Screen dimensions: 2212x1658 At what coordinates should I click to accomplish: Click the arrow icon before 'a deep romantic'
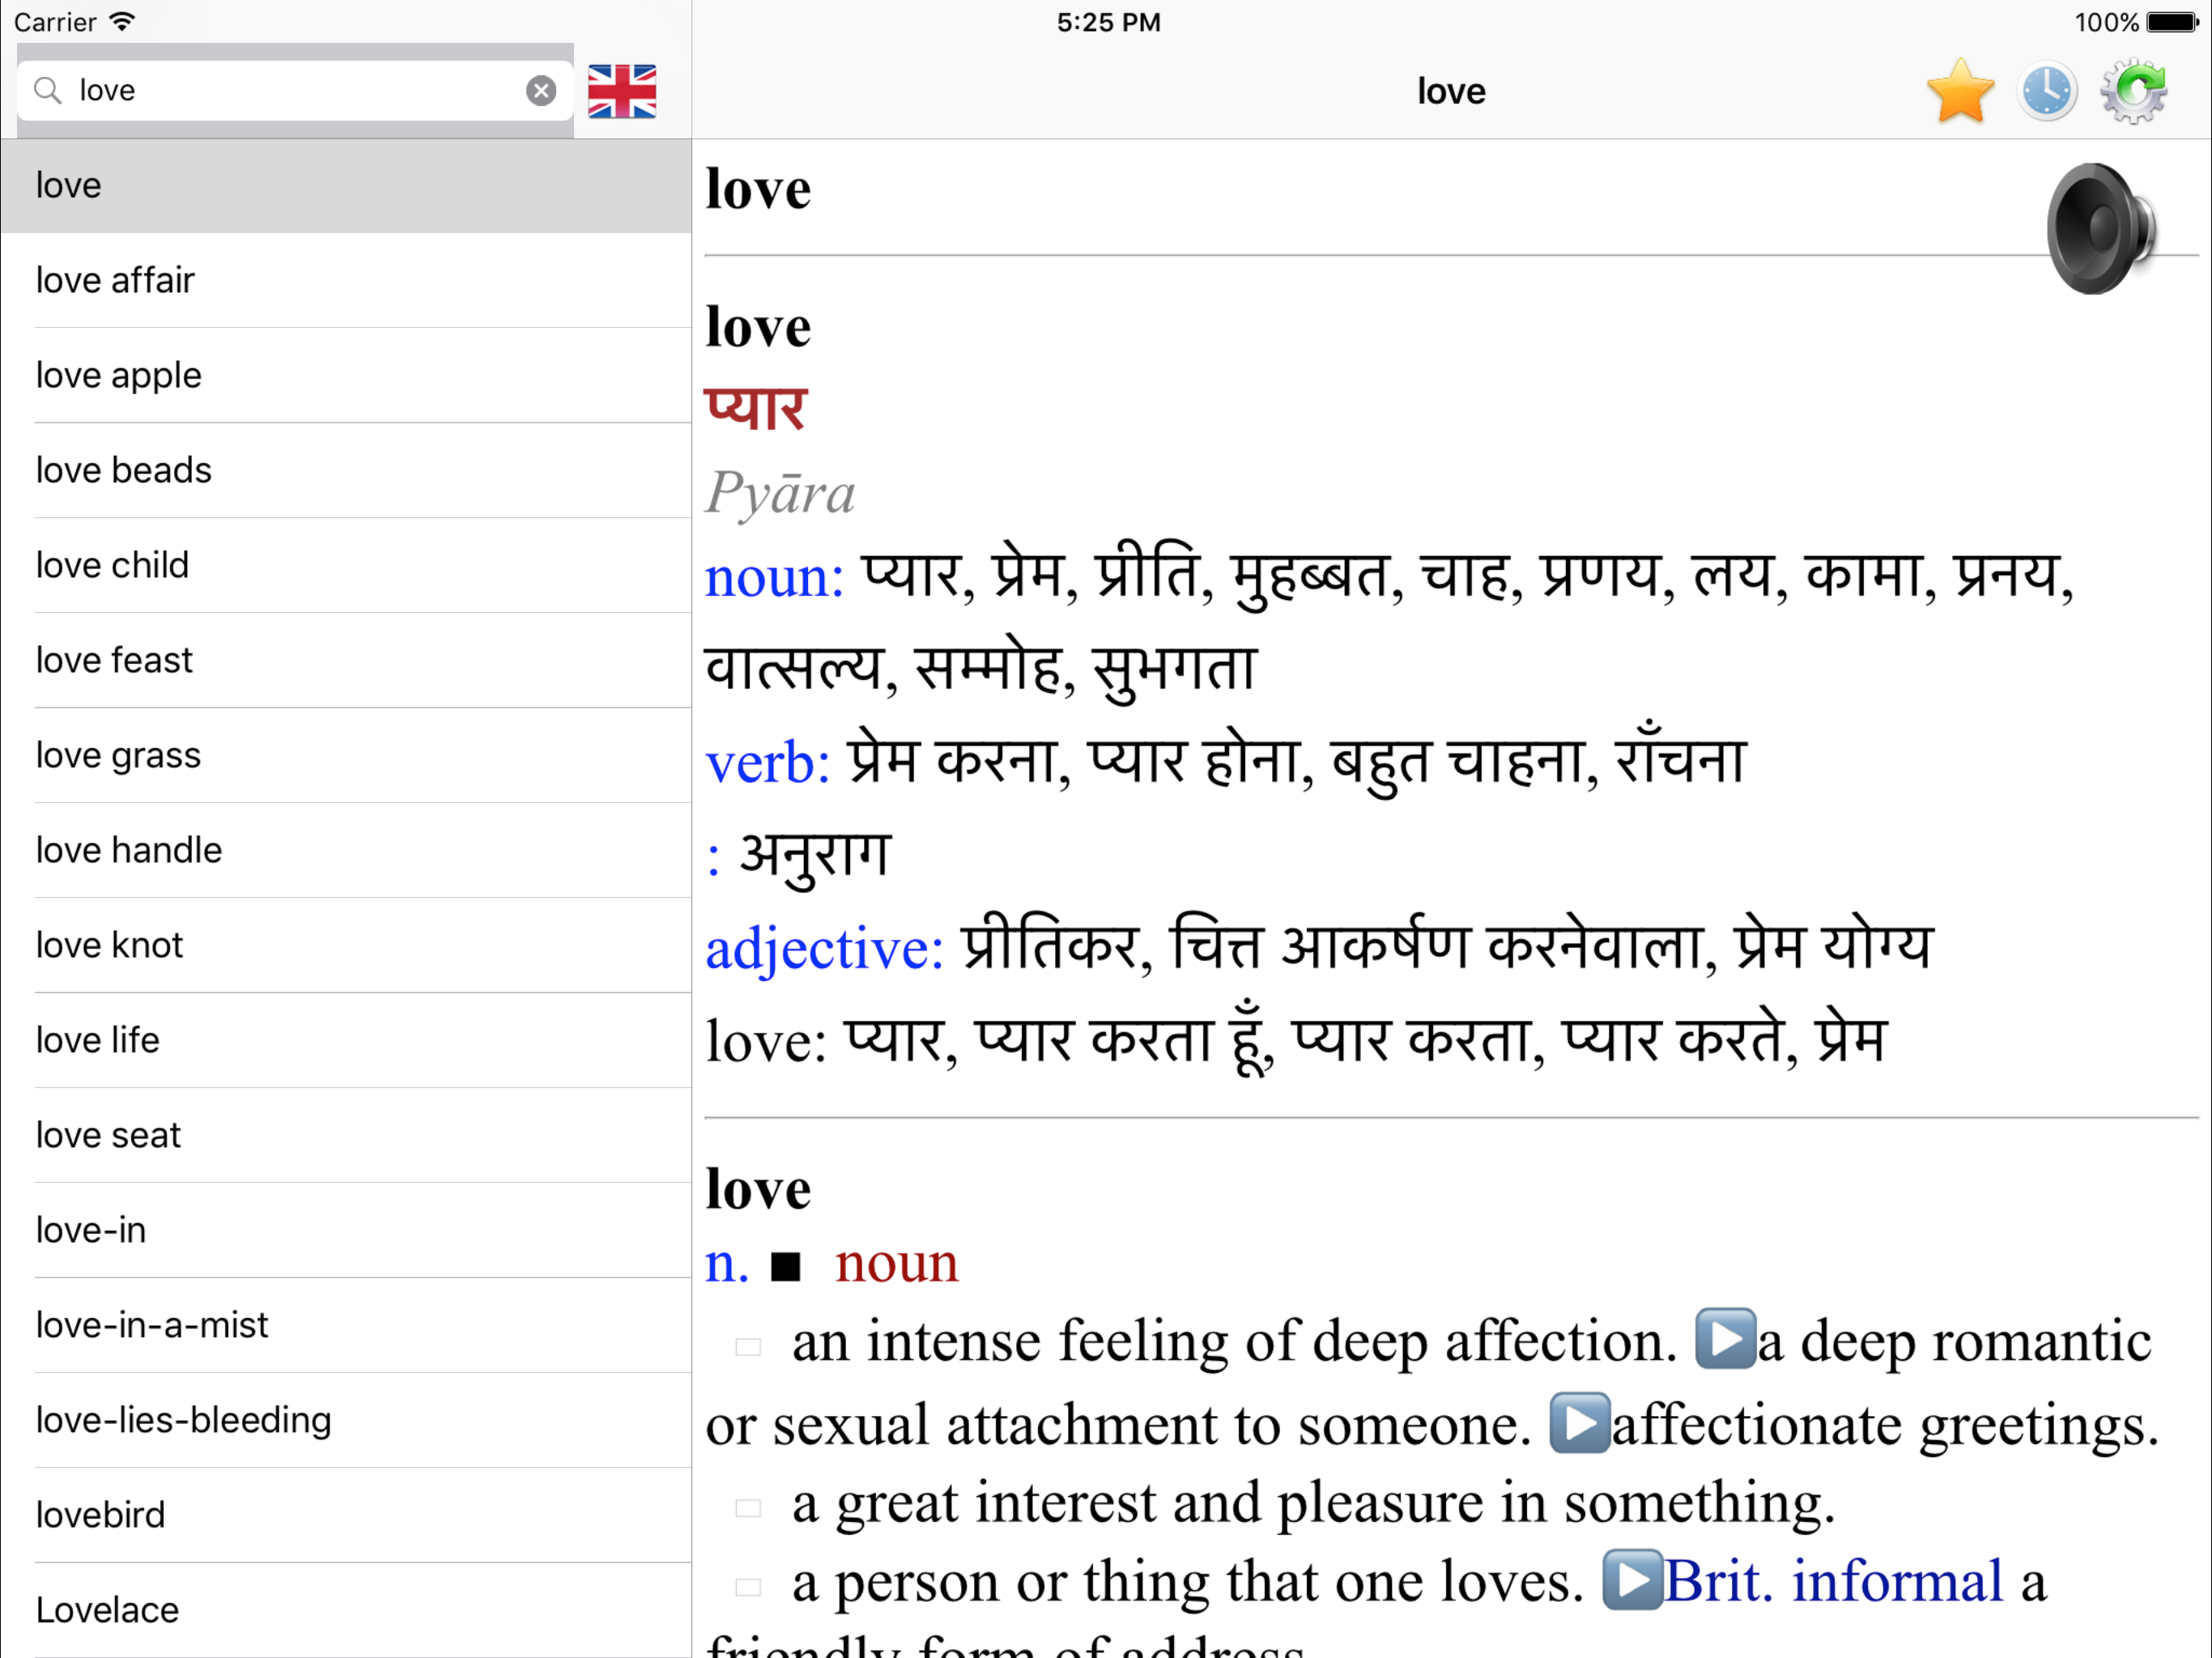1725,1338
